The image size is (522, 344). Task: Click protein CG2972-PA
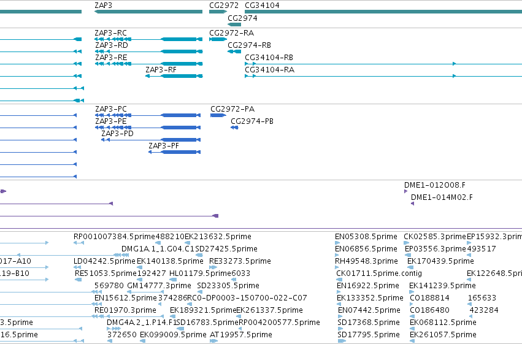click(232, 109)
